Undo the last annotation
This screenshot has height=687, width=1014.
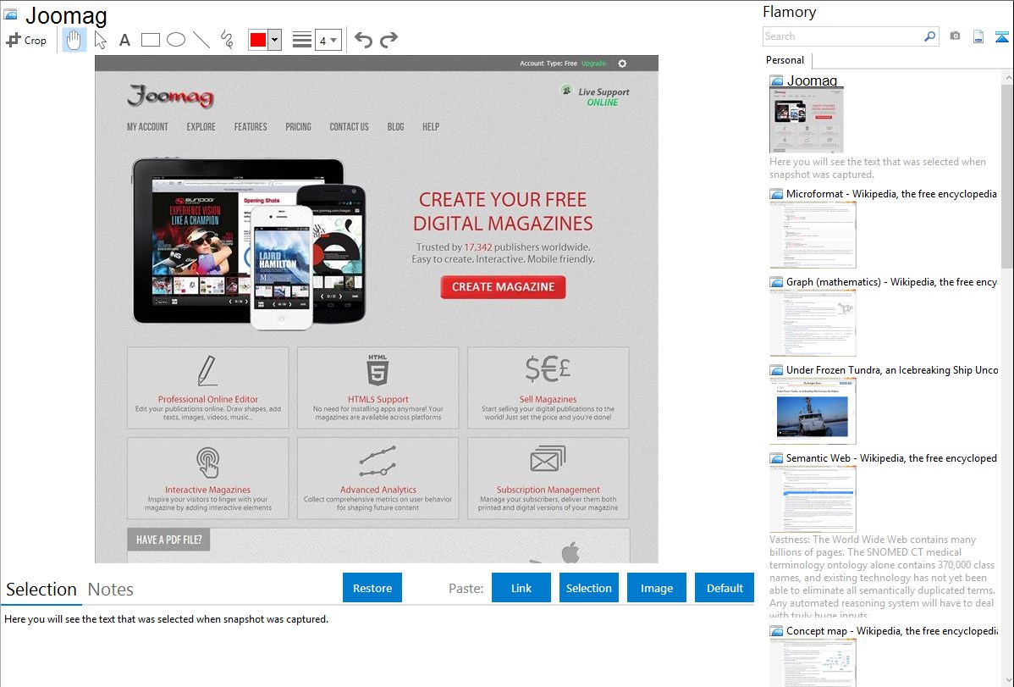point(363,40)
